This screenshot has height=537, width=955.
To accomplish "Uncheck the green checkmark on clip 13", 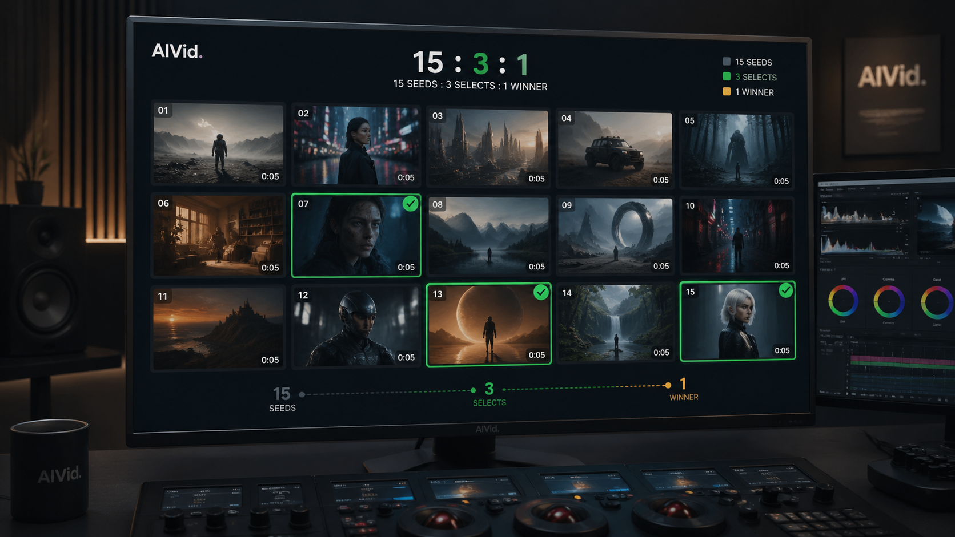I will click(x=541, y=292).
